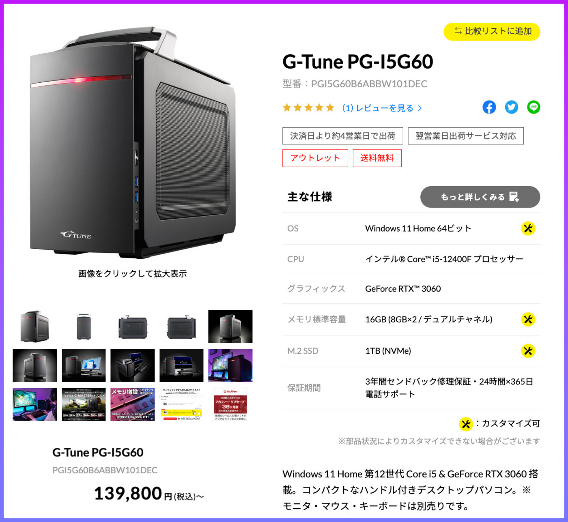Select the purple-lit gaming desk thumbnail

(x=35, y=405)
